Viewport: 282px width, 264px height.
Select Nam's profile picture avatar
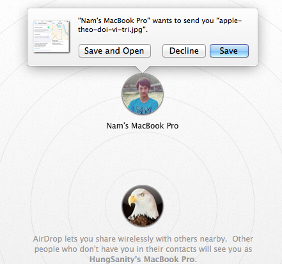tap(143, 94)
